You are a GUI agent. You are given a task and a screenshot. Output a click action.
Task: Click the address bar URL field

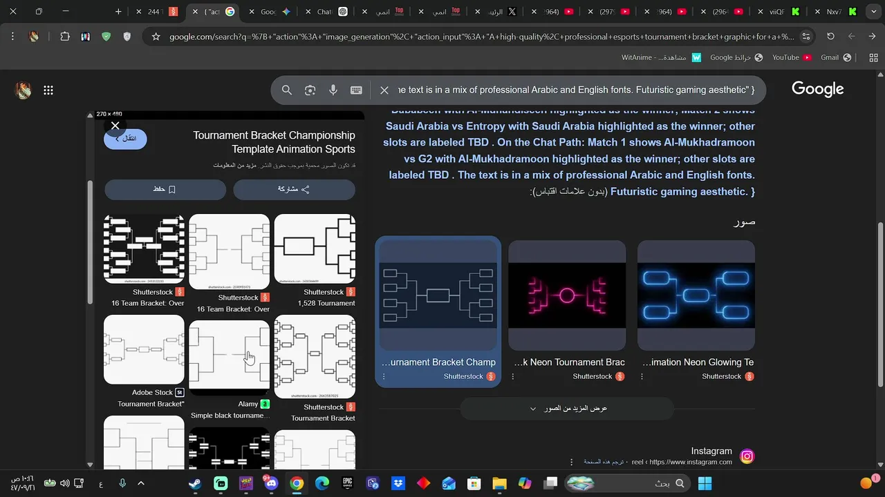point(481,37)
